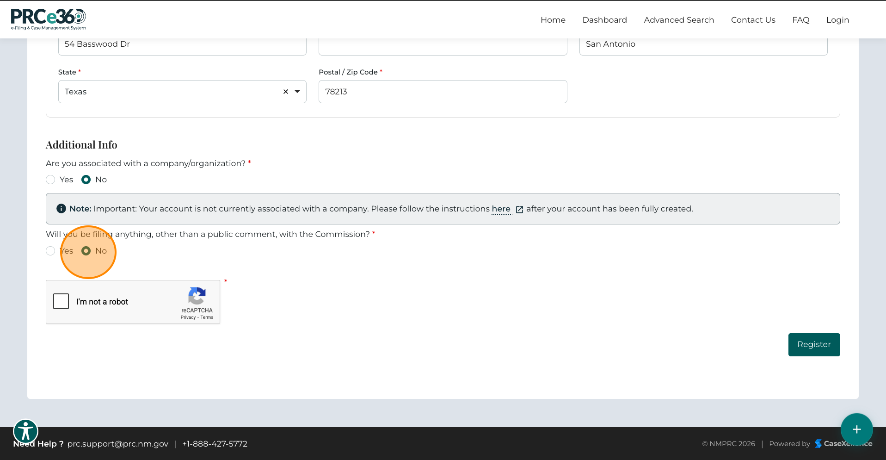The image size is (886, 460).
Task: Check the I'm not a robot box
Action: (x=61, y=301)
